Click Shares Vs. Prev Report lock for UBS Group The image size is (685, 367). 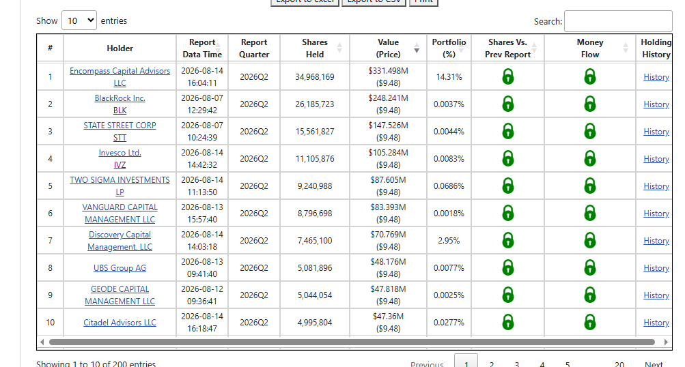point(507,267)
